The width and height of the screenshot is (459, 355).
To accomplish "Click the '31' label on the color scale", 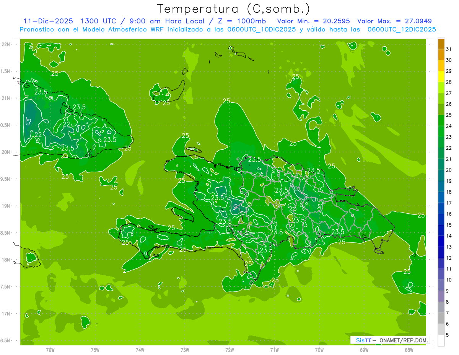I will point(449,49).
